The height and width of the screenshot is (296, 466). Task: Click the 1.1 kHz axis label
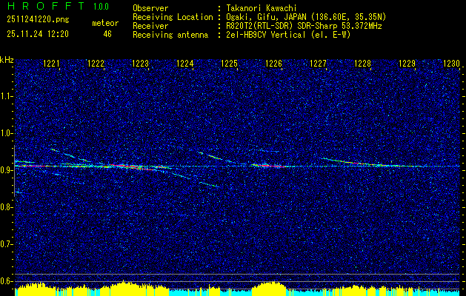coord(6,96)
